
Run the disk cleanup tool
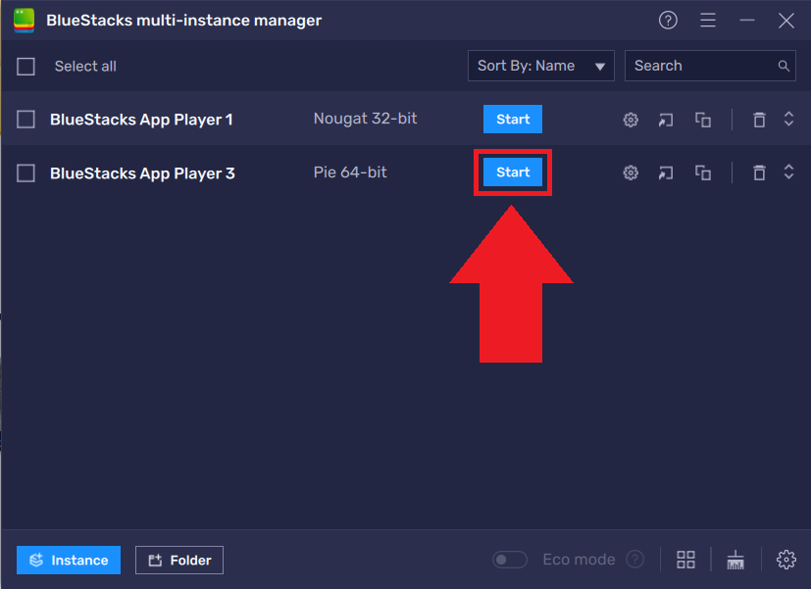tap(735, 559)
